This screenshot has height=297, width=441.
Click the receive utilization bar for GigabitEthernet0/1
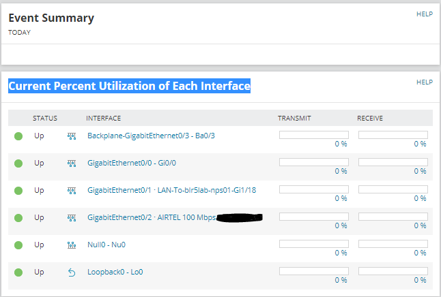click(393, 189)
